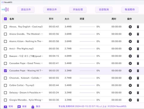Delete Colbie Caillat - Try.mp3
The width and height of the screenshot is (144, 109).
click(138, 85)
